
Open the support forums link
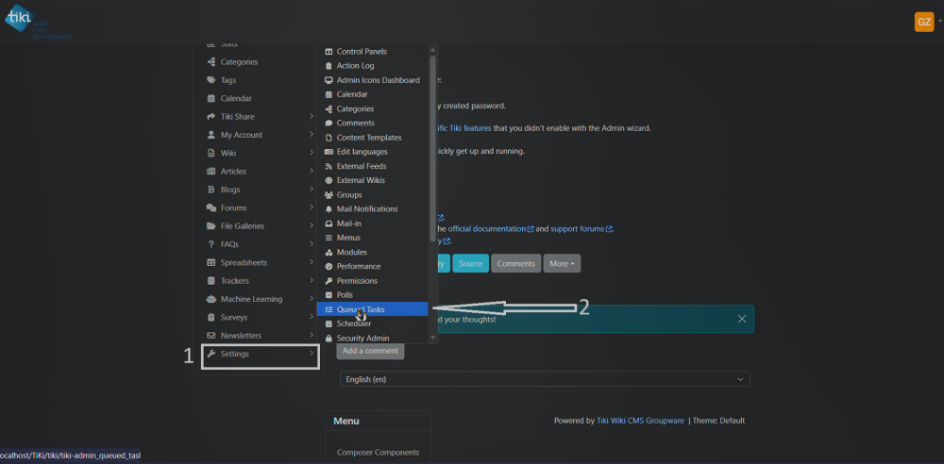click(x=582, y=228)
